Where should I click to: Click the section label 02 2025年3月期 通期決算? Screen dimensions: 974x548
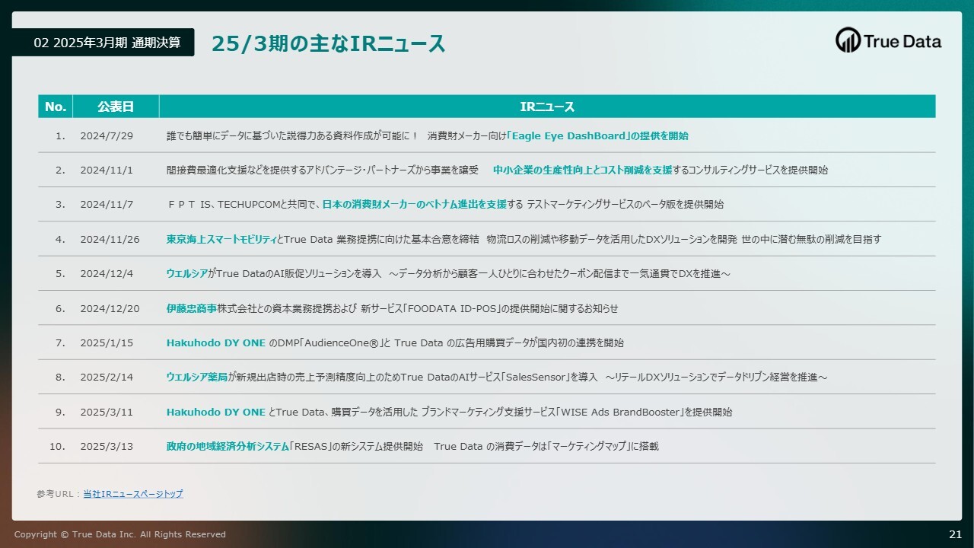click(107, 43)
